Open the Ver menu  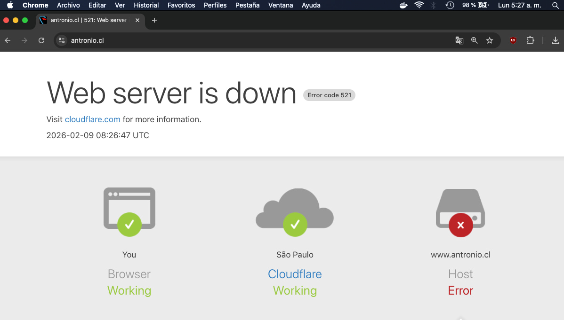tap(120, 5)
